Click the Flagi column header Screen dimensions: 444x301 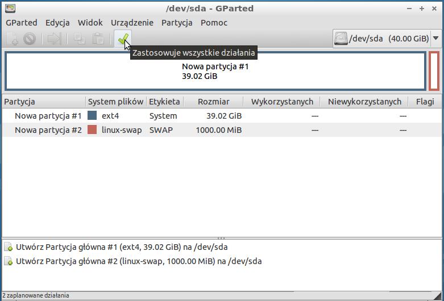[x=425, y=102]
